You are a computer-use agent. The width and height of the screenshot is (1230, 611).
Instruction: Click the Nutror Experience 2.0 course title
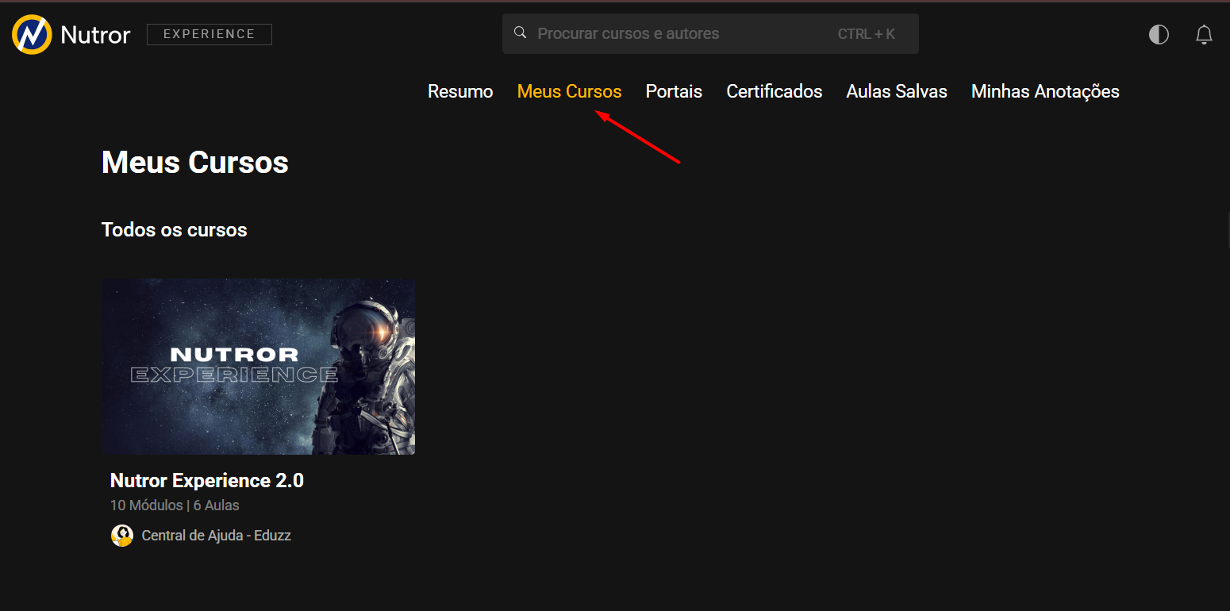[207, 480]
